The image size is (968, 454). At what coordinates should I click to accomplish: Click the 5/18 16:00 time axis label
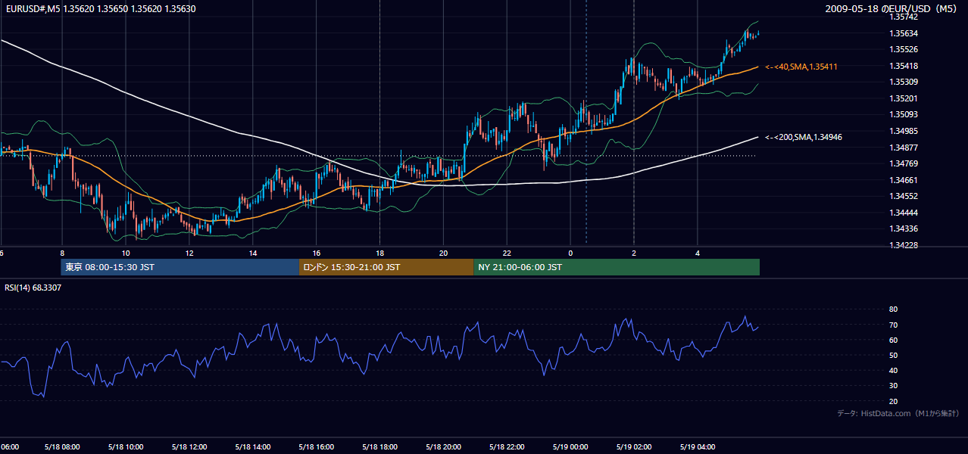317,447
